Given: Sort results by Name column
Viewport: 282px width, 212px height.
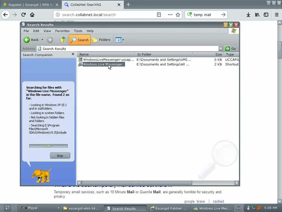Looking at the screenshot, I should tap(106, 54).
